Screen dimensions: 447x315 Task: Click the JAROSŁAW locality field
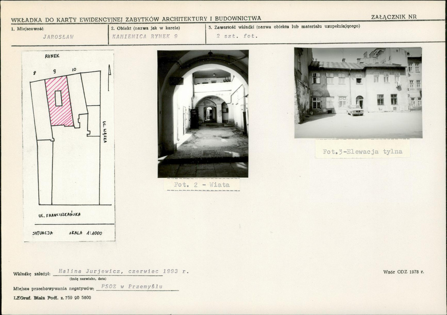(58, 37)
